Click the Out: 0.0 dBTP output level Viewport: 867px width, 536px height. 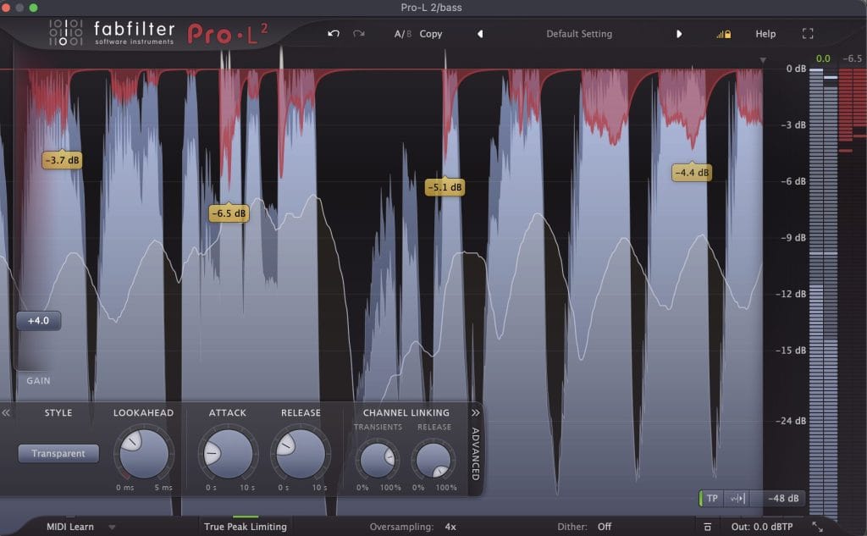click(762, 527)
